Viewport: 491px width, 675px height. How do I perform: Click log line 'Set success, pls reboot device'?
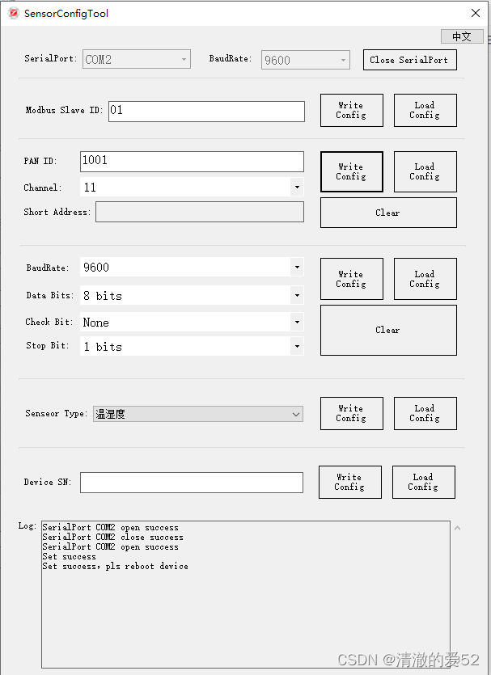(115, 566)
